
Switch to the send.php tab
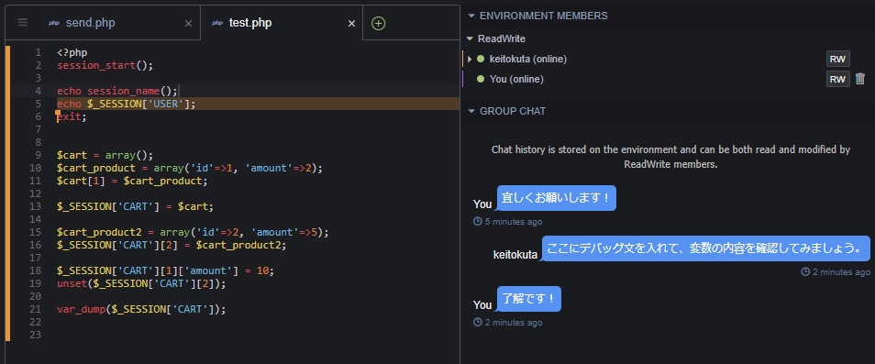[91, 23]
